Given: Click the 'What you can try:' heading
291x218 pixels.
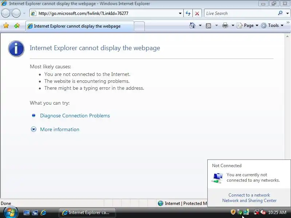Looking at the screenshot, I should click(x=50, y=103).
